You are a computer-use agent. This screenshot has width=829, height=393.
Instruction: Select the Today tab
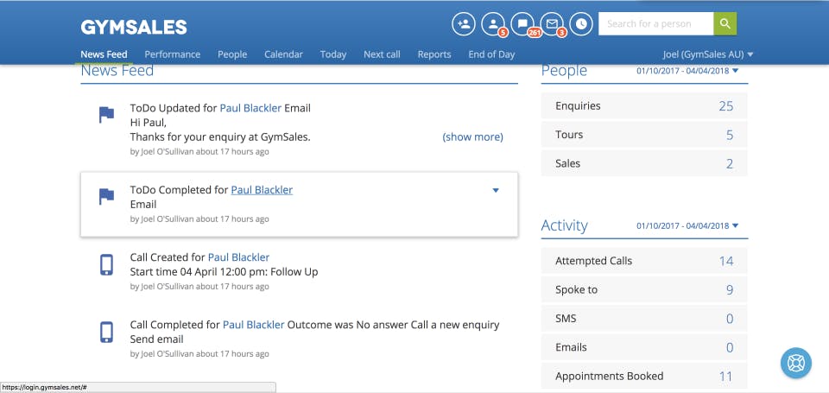(333, 54)
